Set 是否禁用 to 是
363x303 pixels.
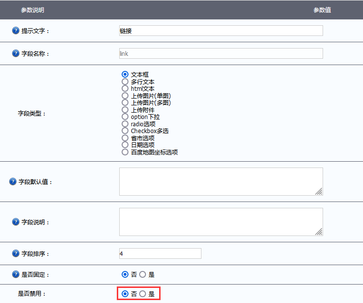click(143, 294)
